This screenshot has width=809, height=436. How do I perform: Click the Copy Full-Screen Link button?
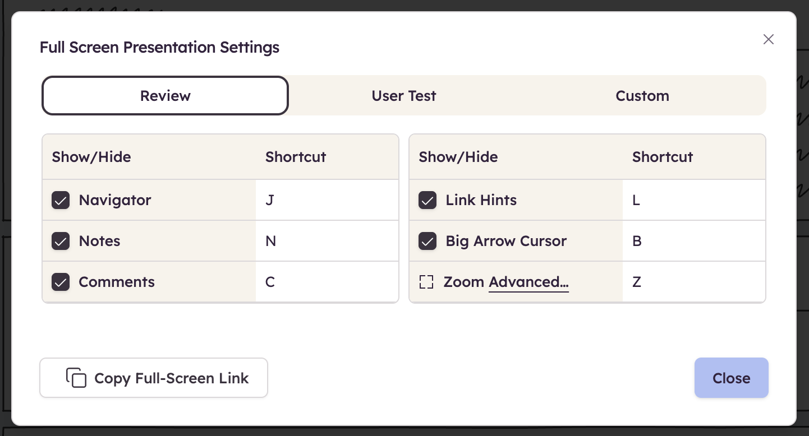pos(154,378)
